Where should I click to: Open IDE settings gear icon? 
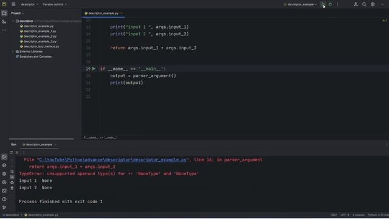click(373, 4)
